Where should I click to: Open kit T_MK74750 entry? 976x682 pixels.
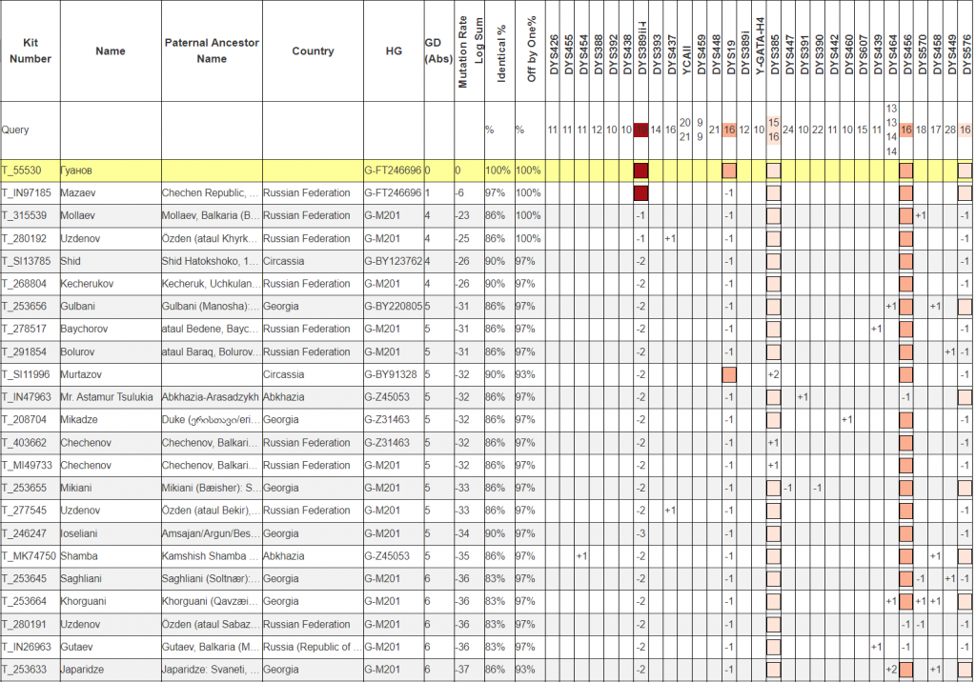click(x=28, y=556)
